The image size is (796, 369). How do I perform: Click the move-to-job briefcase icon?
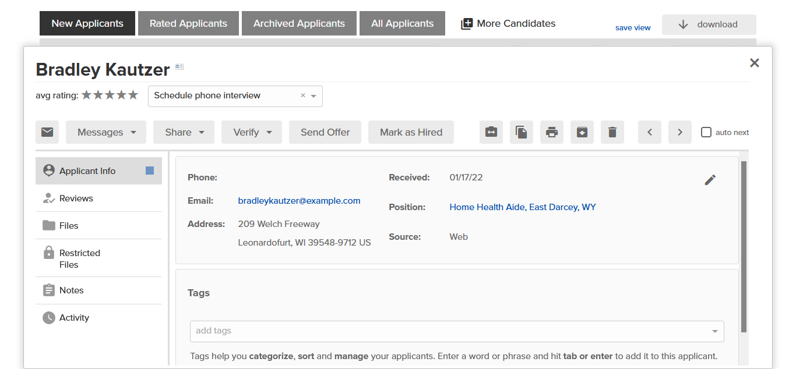click(x=491, y=132)
